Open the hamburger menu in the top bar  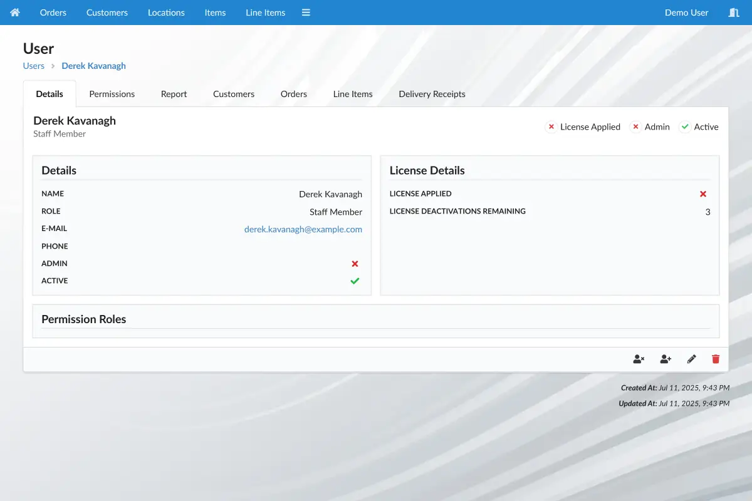point(306,13)
